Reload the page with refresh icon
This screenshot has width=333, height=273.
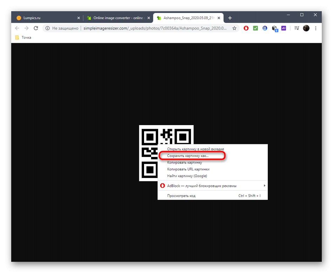(x=36, y=28)
